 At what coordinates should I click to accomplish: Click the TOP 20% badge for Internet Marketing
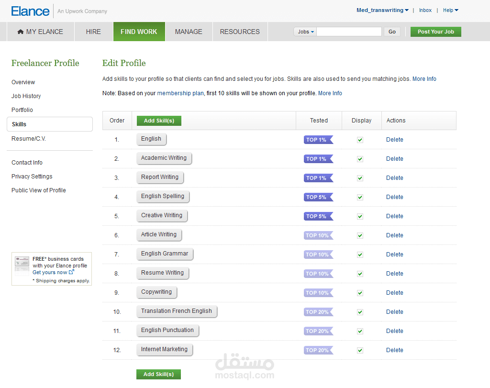pyautogui.click(x=318, y=350)
